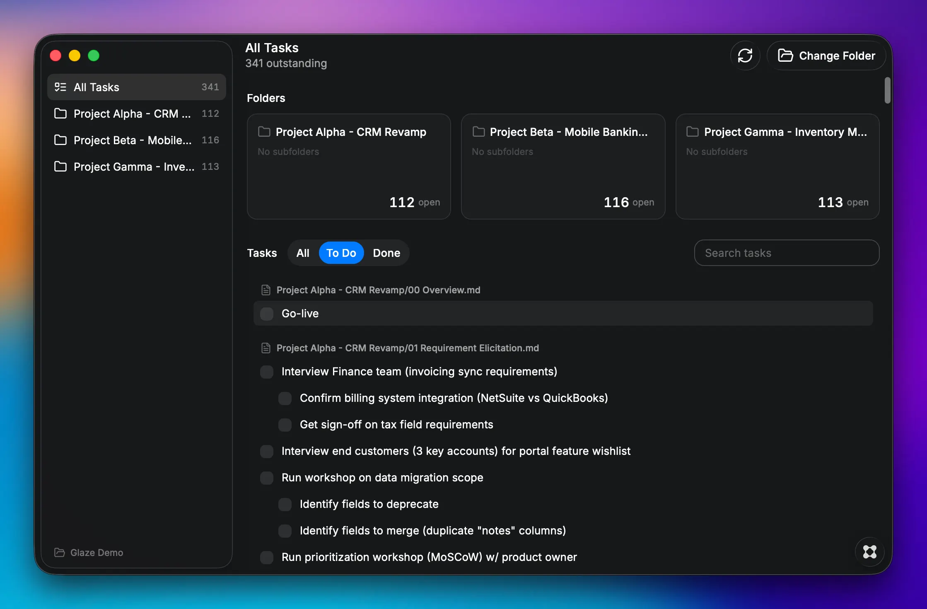Check Identify fields to merge task
927x609 pixels.
285,531
